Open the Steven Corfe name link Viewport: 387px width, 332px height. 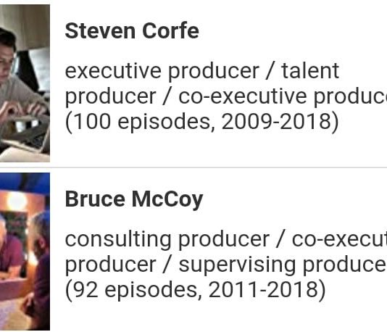(132, 31)
